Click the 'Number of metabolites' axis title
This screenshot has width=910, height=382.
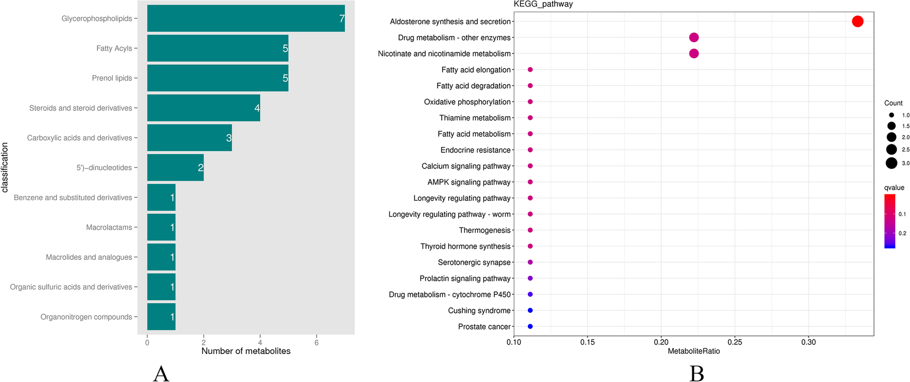point(246,351)
